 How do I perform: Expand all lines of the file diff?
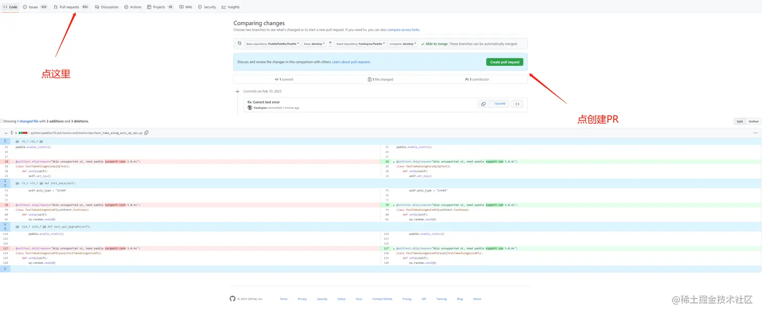click(12, 133)
